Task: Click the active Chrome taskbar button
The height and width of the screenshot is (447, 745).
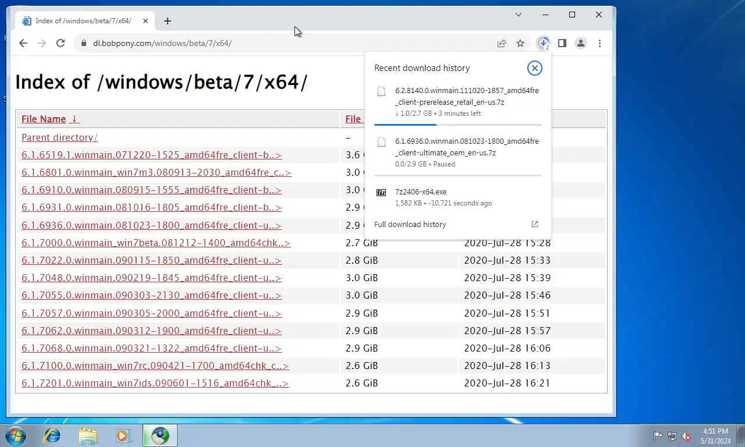Action: pos(160,435)
